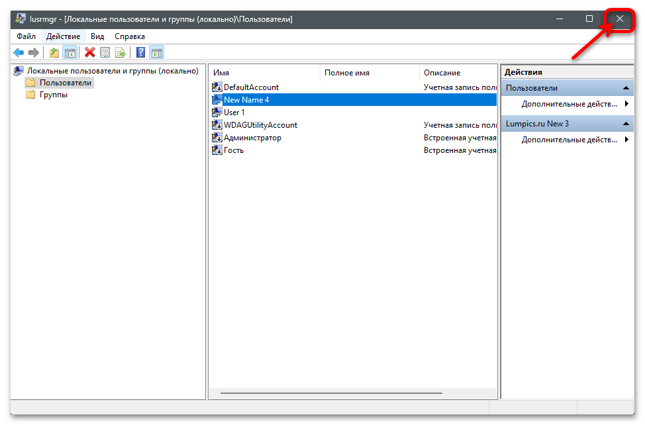The image size is (645, 425).
Task: Open the Действие menu
Action: (x=64, y=36)
